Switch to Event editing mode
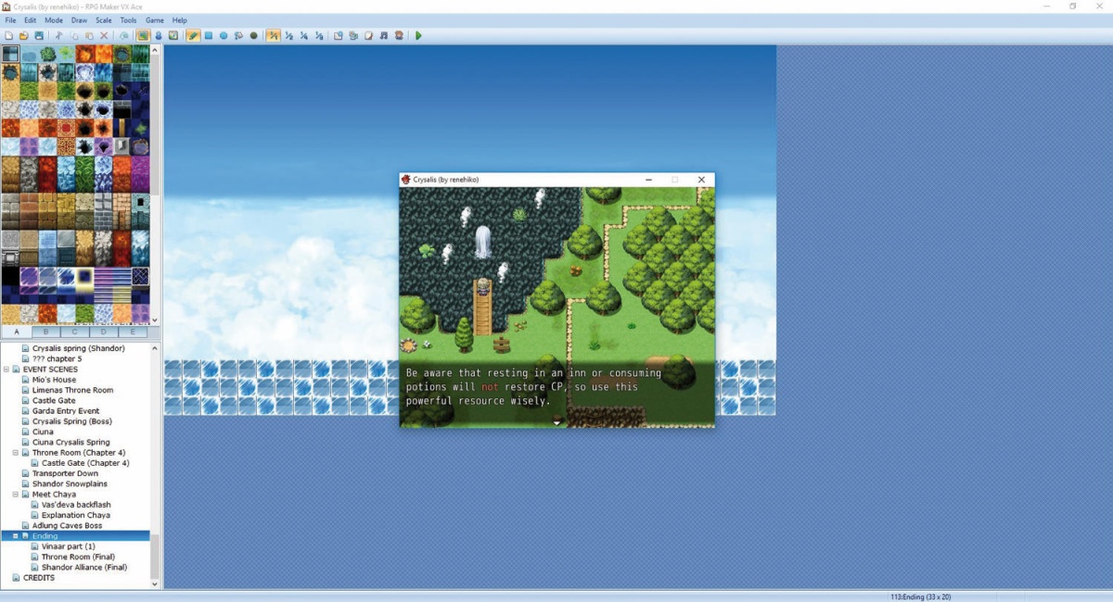 coord(159,35)
